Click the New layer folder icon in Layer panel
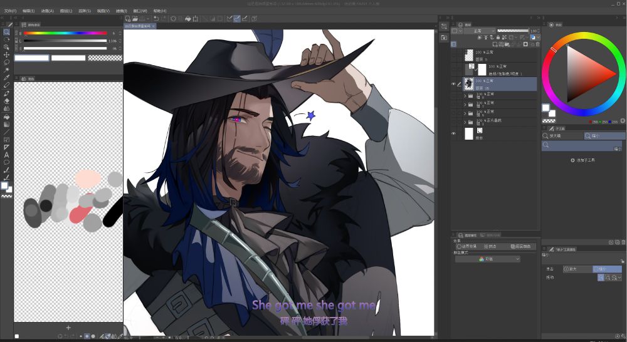Image resolution: width=627 pixels, height=342 pixels. click(x=507, y=44)
